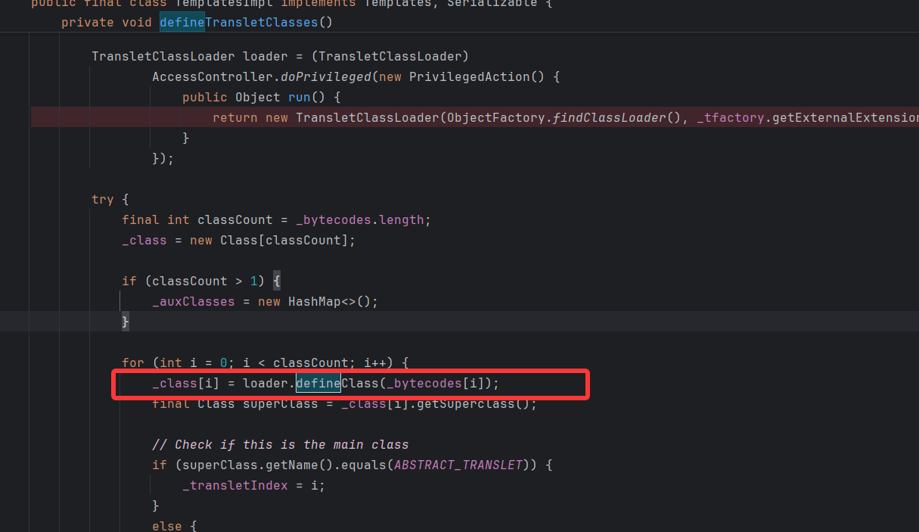Click the ABSTRACT_TRANSLET constant
919x532 pixels.
pyautogui.click(x=458, y=465)
